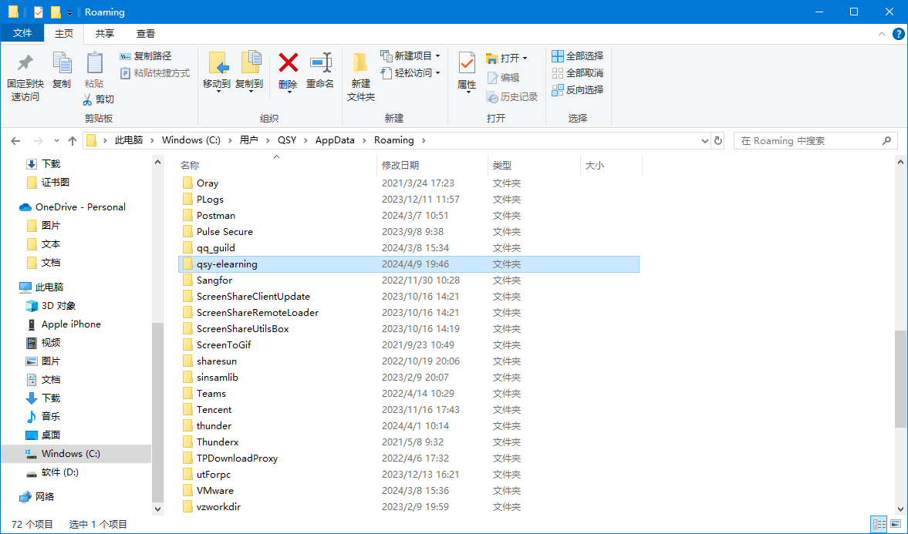The height and width of the screenshot is (534, 908).
Task: Click 历史记录 history icon
Action: 492,96
